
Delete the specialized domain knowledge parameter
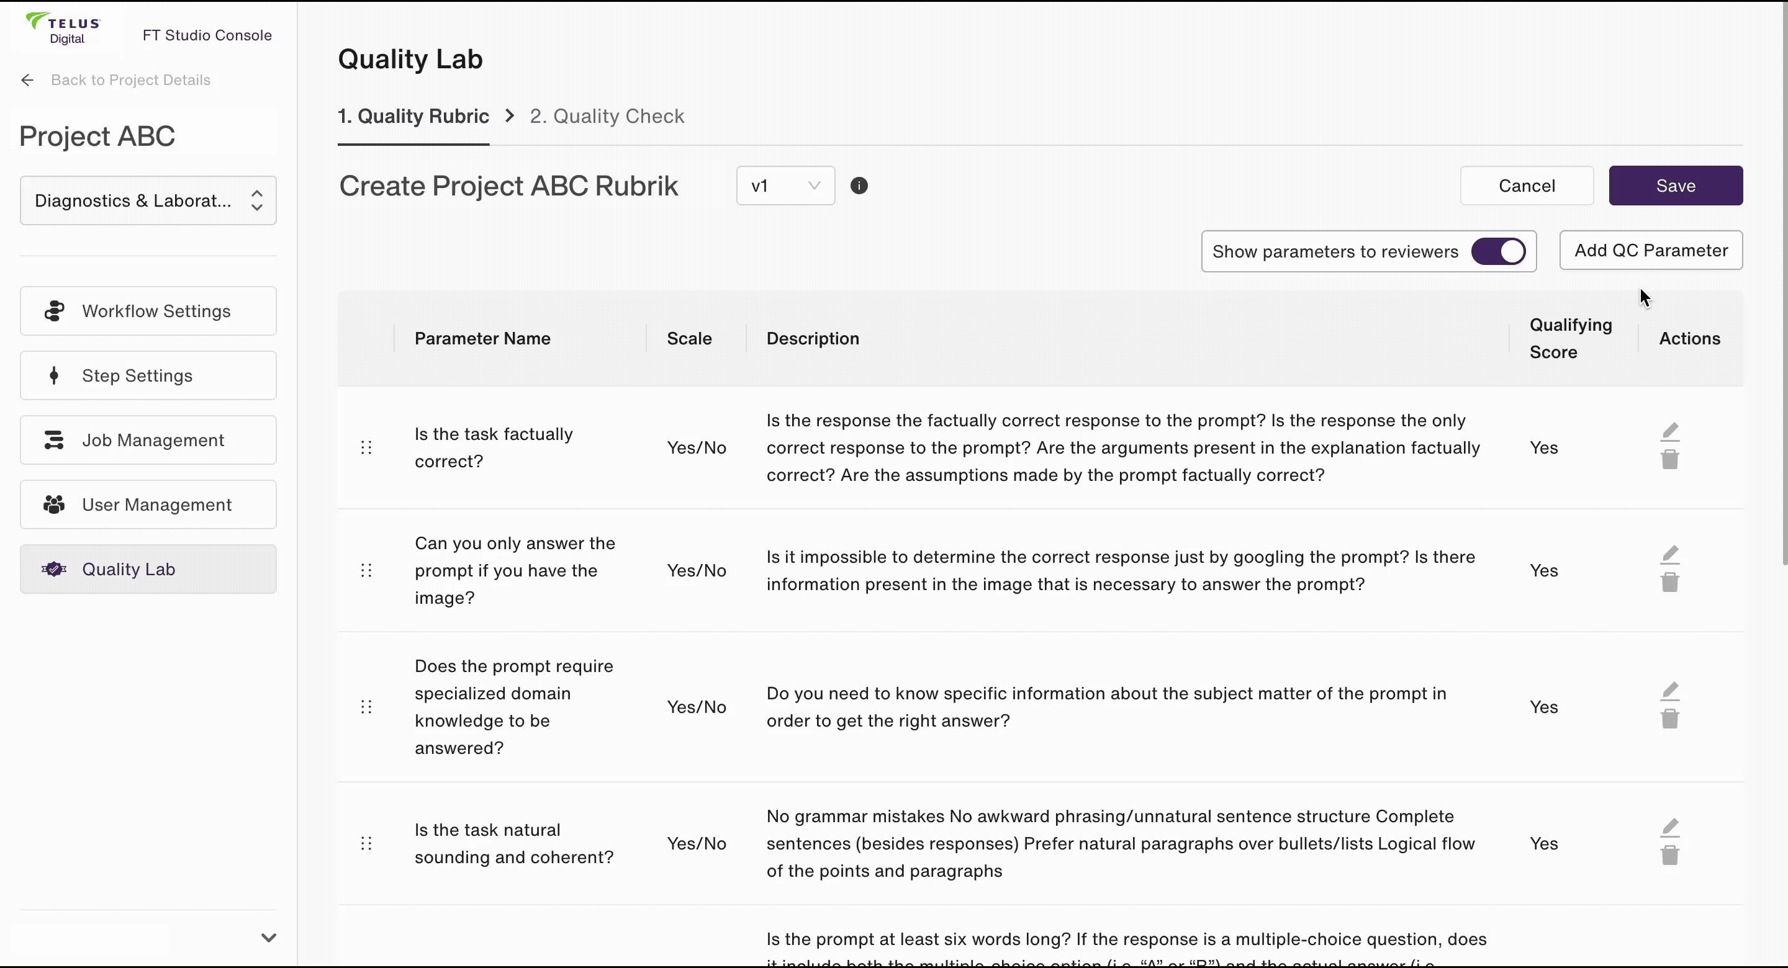click(x=1670, y=719)
